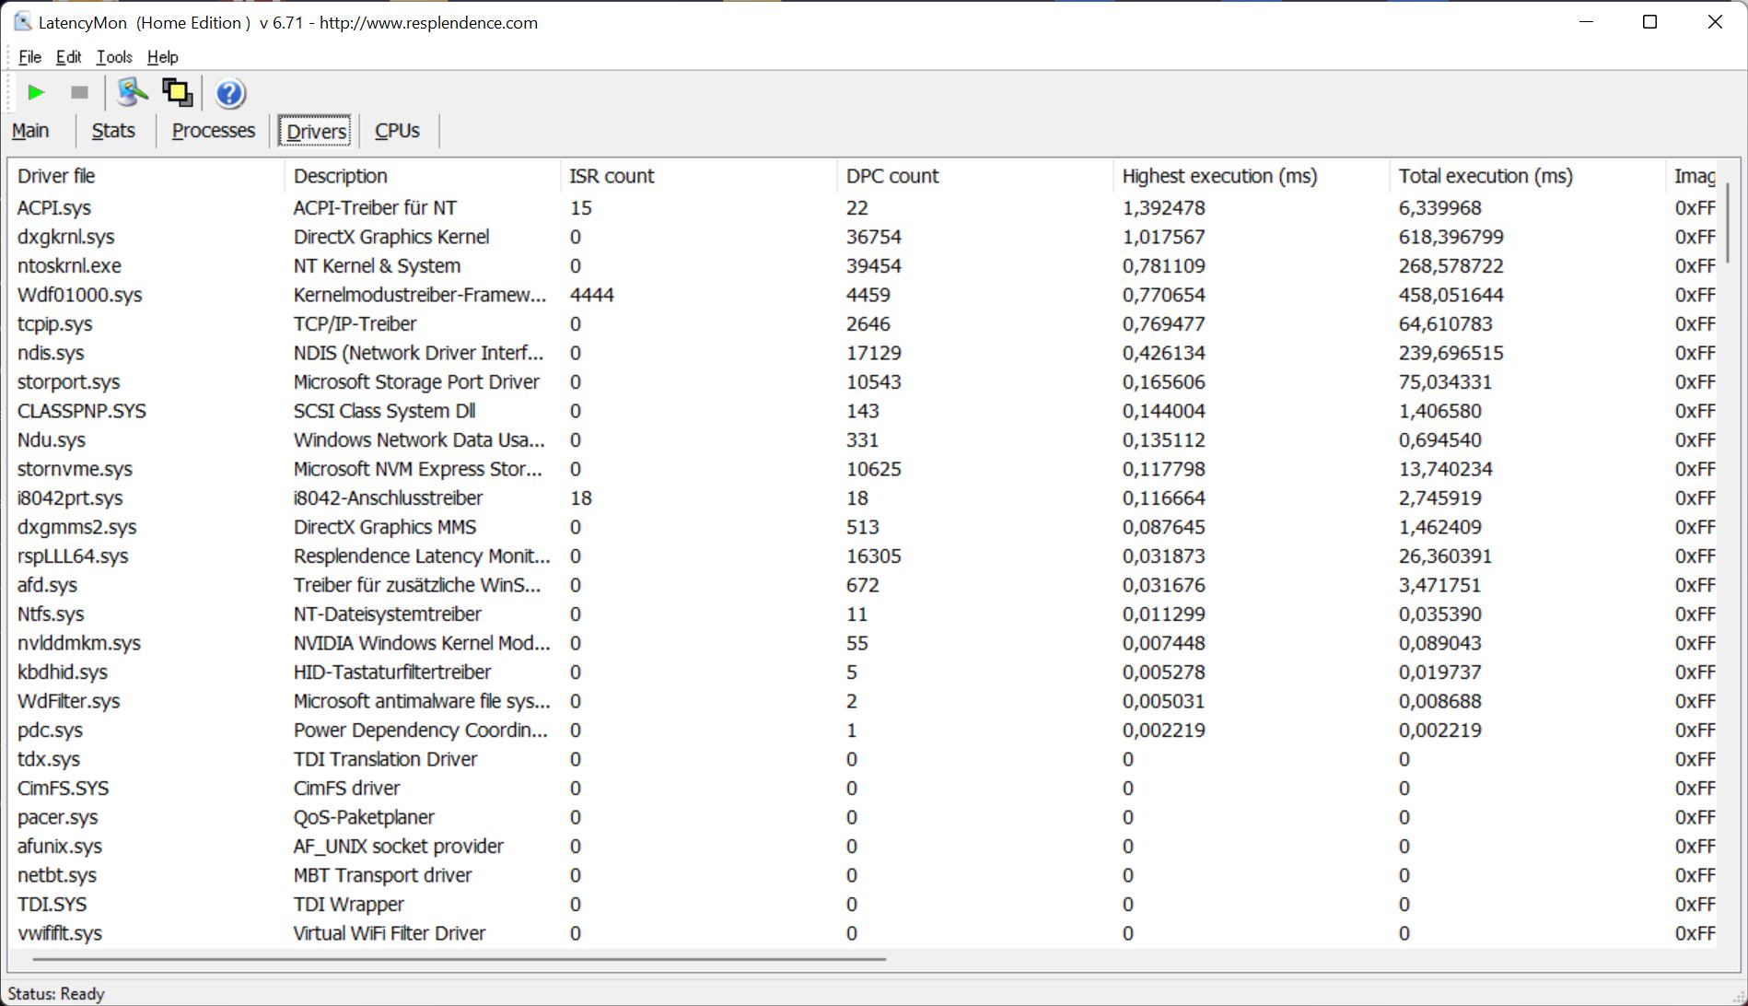1748x1006 pixels.
Task: Sort by Highest execution (ms) column header
Action: (x=1219, y=176)
